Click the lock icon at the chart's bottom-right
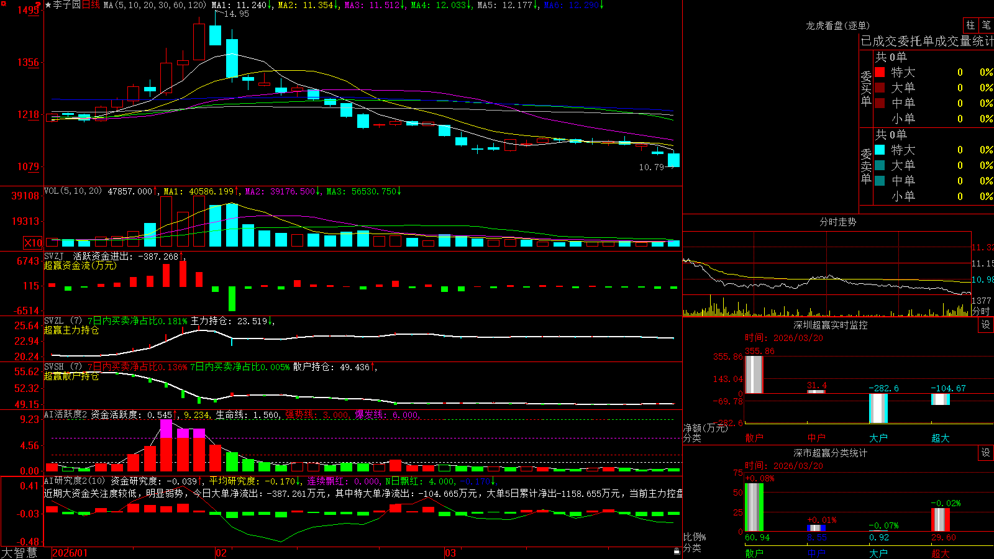This screenshot has width=994, height=559. click(x=677, y=551)
